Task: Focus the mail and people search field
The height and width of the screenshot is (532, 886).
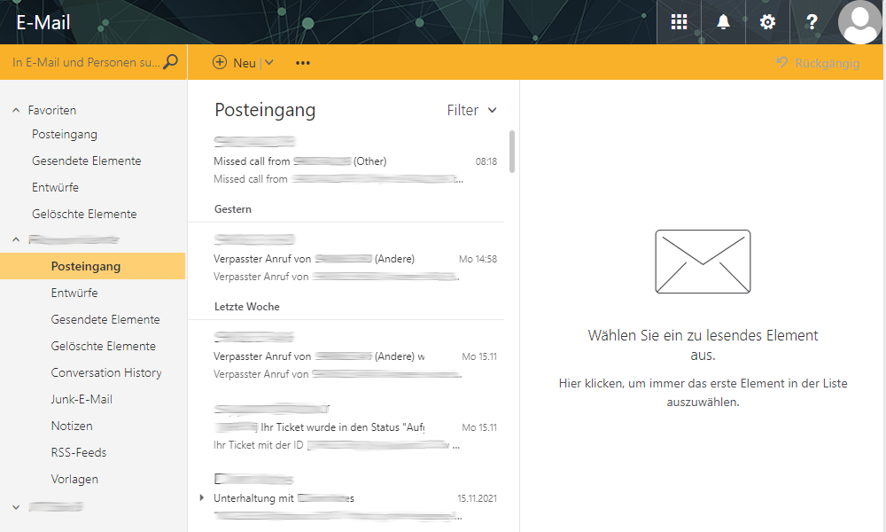Action: pos(86,62)
